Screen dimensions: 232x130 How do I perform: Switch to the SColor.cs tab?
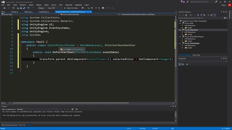pos(14,12)
